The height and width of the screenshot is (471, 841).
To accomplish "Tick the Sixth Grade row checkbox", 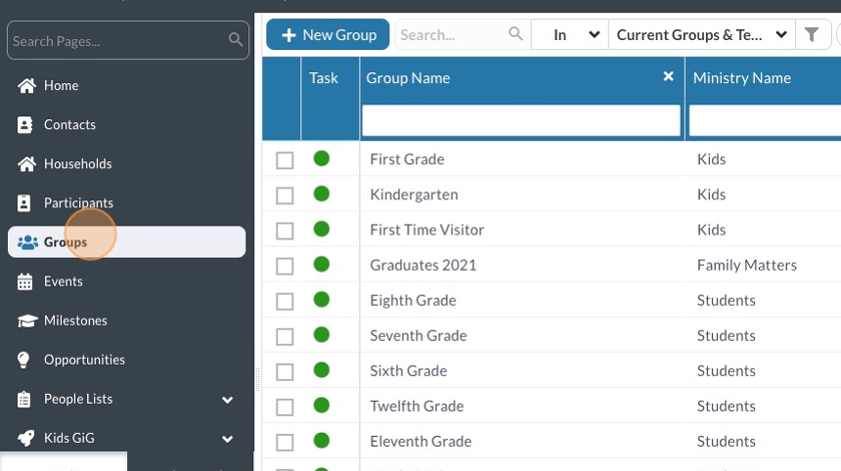I will coord(285,371).
